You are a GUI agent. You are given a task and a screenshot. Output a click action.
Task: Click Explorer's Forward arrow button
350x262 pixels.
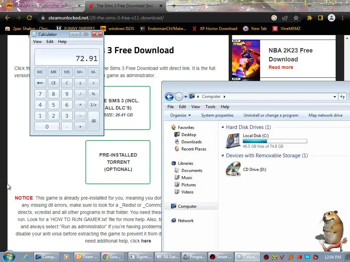click(179, 97)
